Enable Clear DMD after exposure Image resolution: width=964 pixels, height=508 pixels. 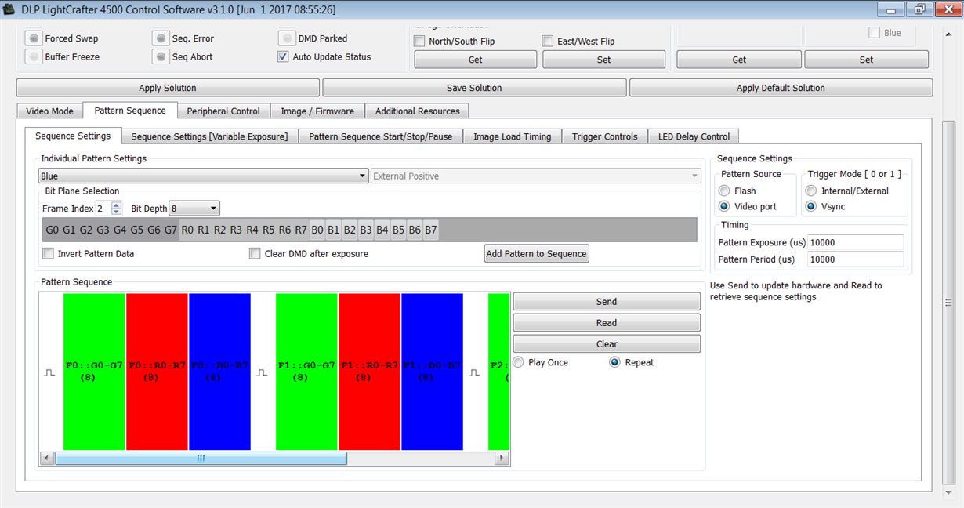pos(255,254)
